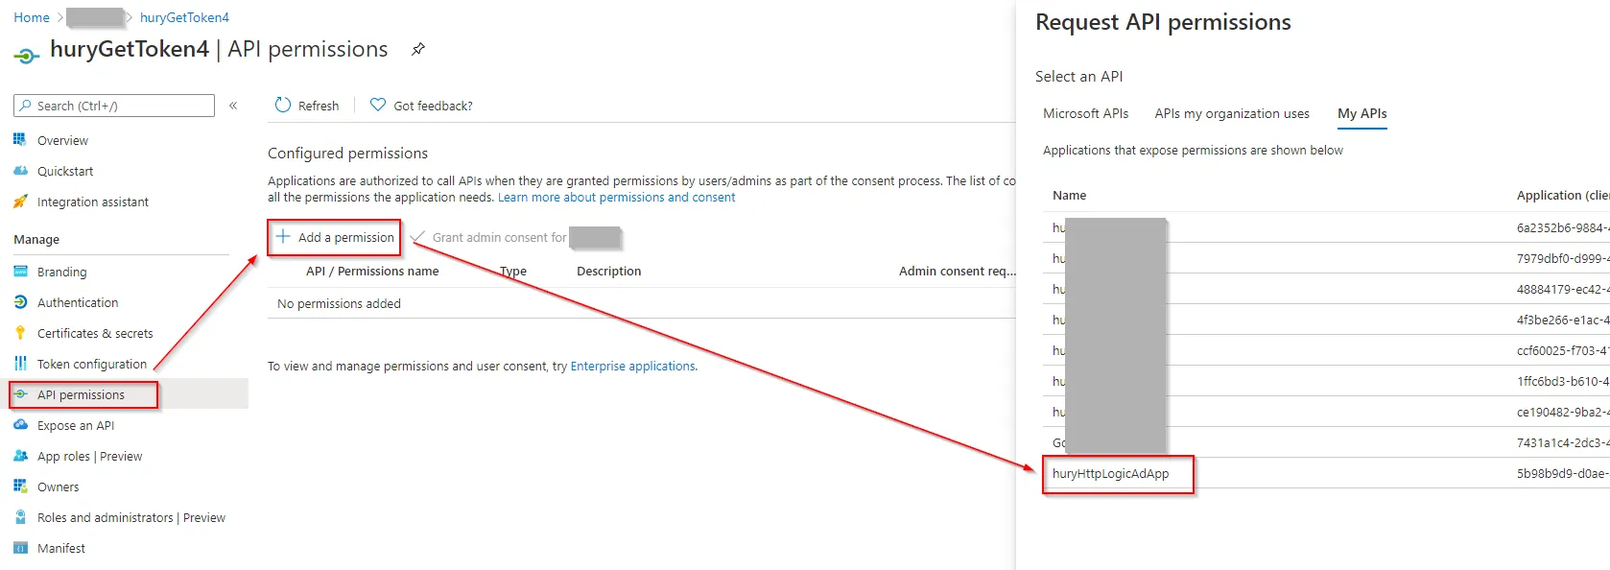The image size is (1610, 570).
Task: Click the Token configuration bars icon
Action: 20,364
